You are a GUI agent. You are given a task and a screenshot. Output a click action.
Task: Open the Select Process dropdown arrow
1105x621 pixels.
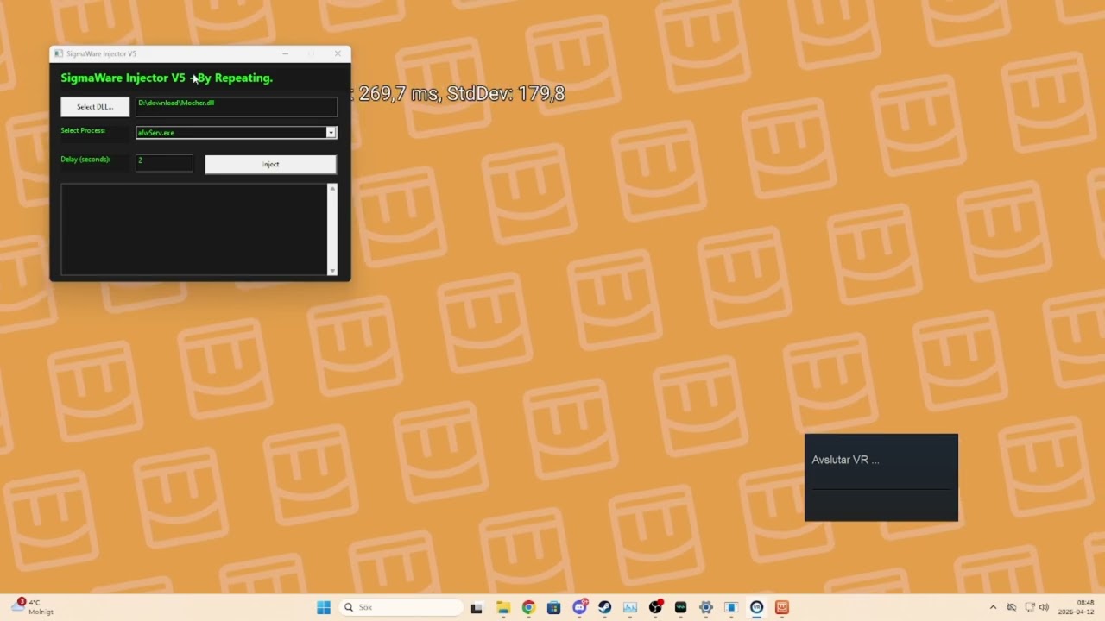331,133
